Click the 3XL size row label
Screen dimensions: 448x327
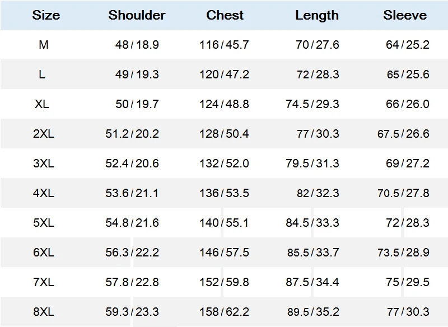point(44,163)
